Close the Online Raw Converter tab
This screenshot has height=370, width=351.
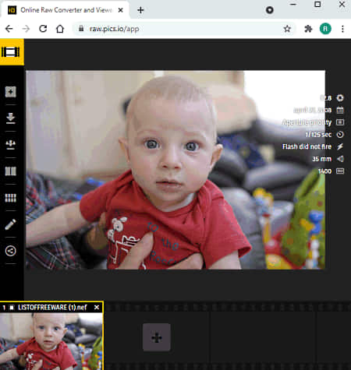point(120,10)
